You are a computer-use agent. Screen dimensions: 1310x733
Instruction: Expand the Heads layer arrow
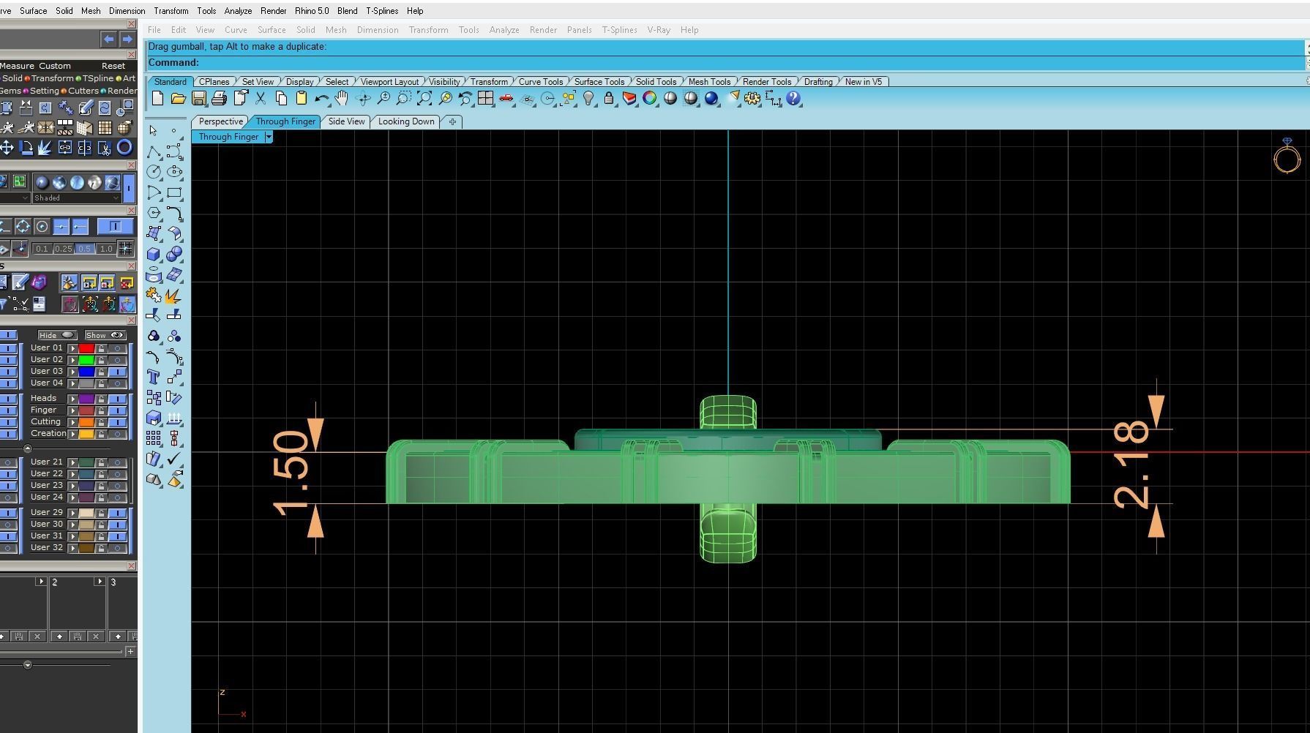click(73, 399)
